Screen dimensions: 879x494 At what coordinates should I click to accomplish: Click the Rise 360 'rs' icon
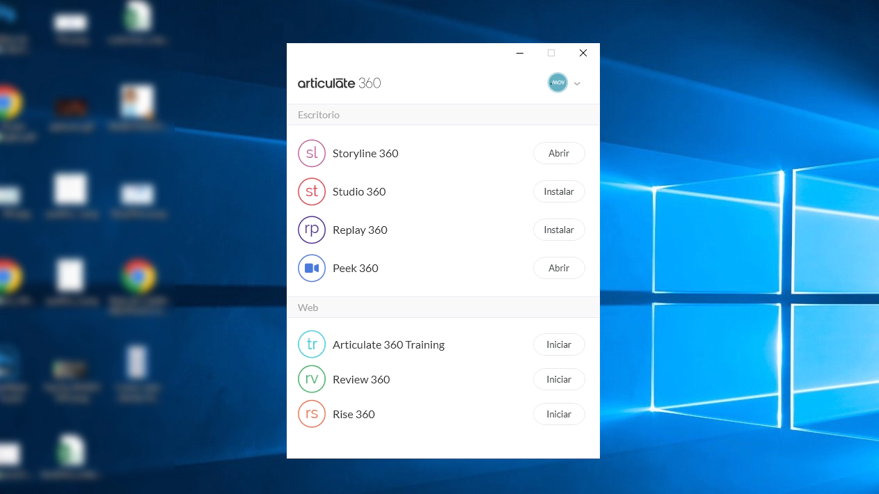pyautogui.click(x=312, y=414)
